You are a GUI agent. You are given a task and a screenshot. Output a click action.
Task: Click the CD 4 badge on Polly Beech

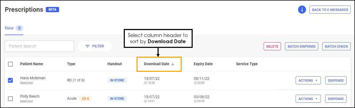coord(85,99)
